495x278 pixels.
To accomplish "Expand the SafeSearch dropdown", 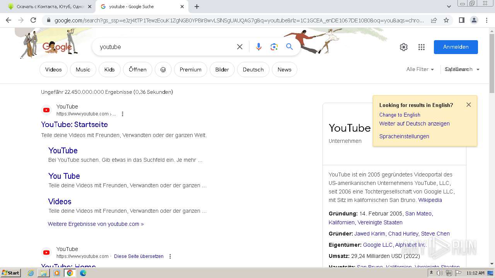I will coord(462,69).
